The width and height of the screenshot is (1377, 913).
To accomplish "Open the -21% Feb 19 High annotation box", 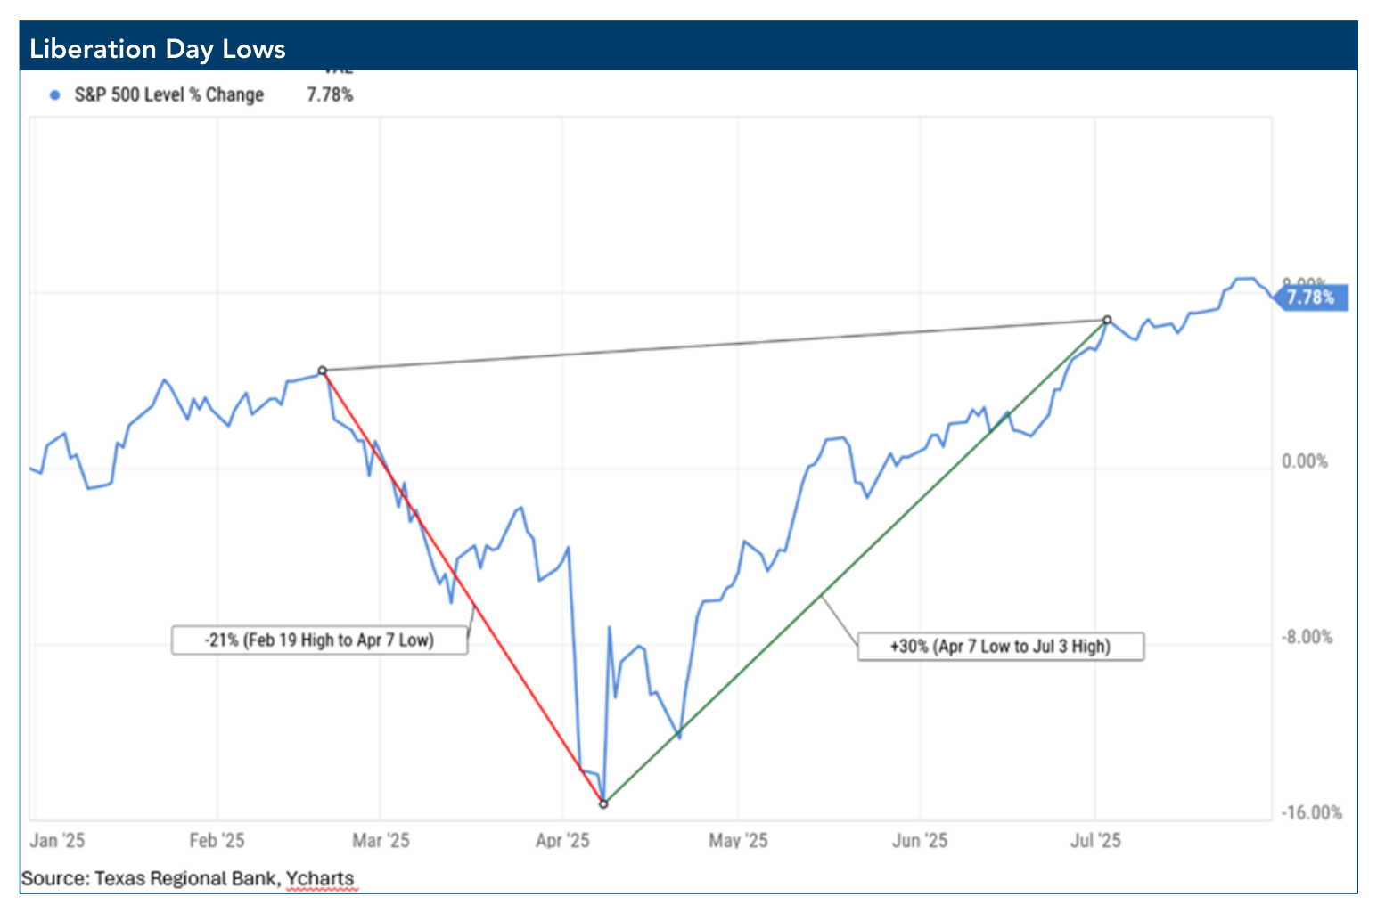I will [x=319, y=640].
